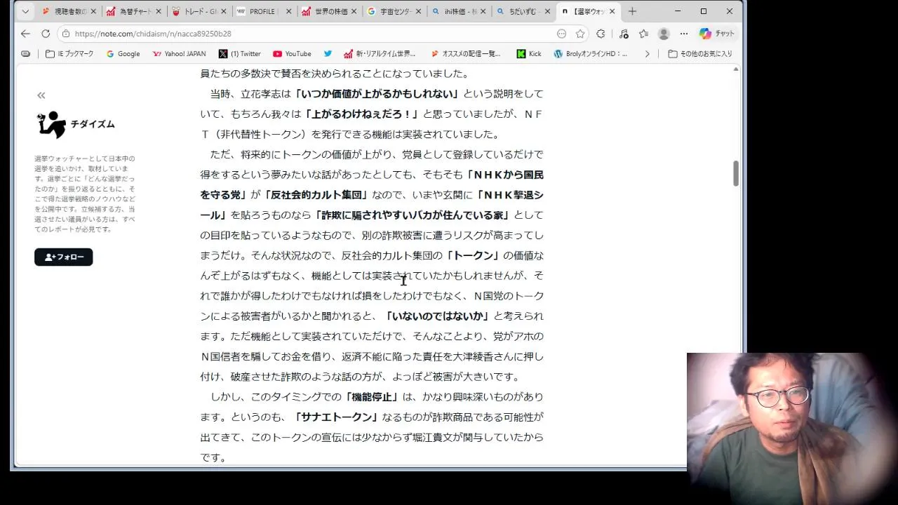Close the 【選挙ウォッチャー】 active tab
Image resolution: width=898 pixels, height=505 pixels.
coord(612,11)
